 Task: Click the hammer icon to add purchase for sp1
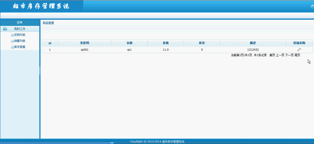[299, 50]
